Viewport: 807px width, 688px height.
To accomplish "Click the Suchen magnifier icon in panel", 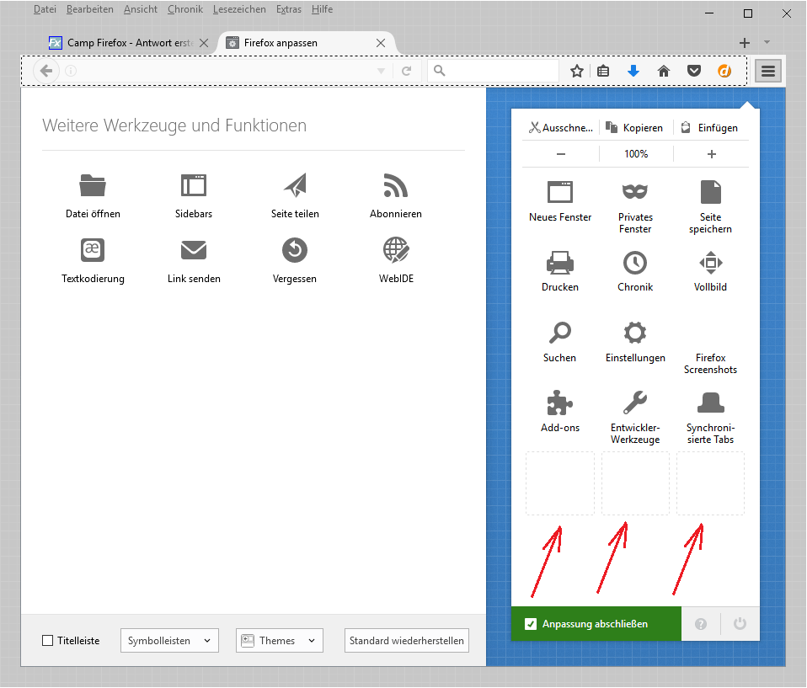I will [x=560, y=333].
